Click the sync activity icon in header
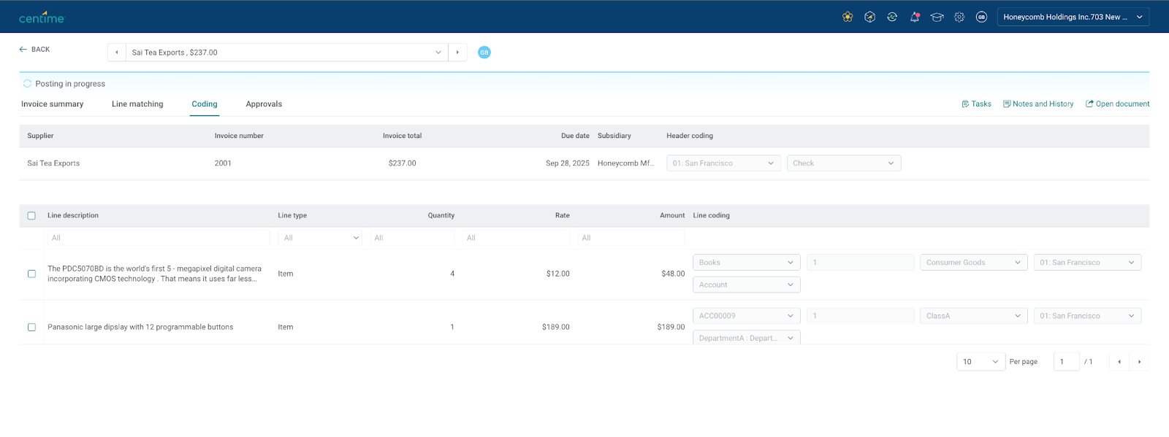The height and width of the screenshot is (437, 1169). (x=892, y=17)
